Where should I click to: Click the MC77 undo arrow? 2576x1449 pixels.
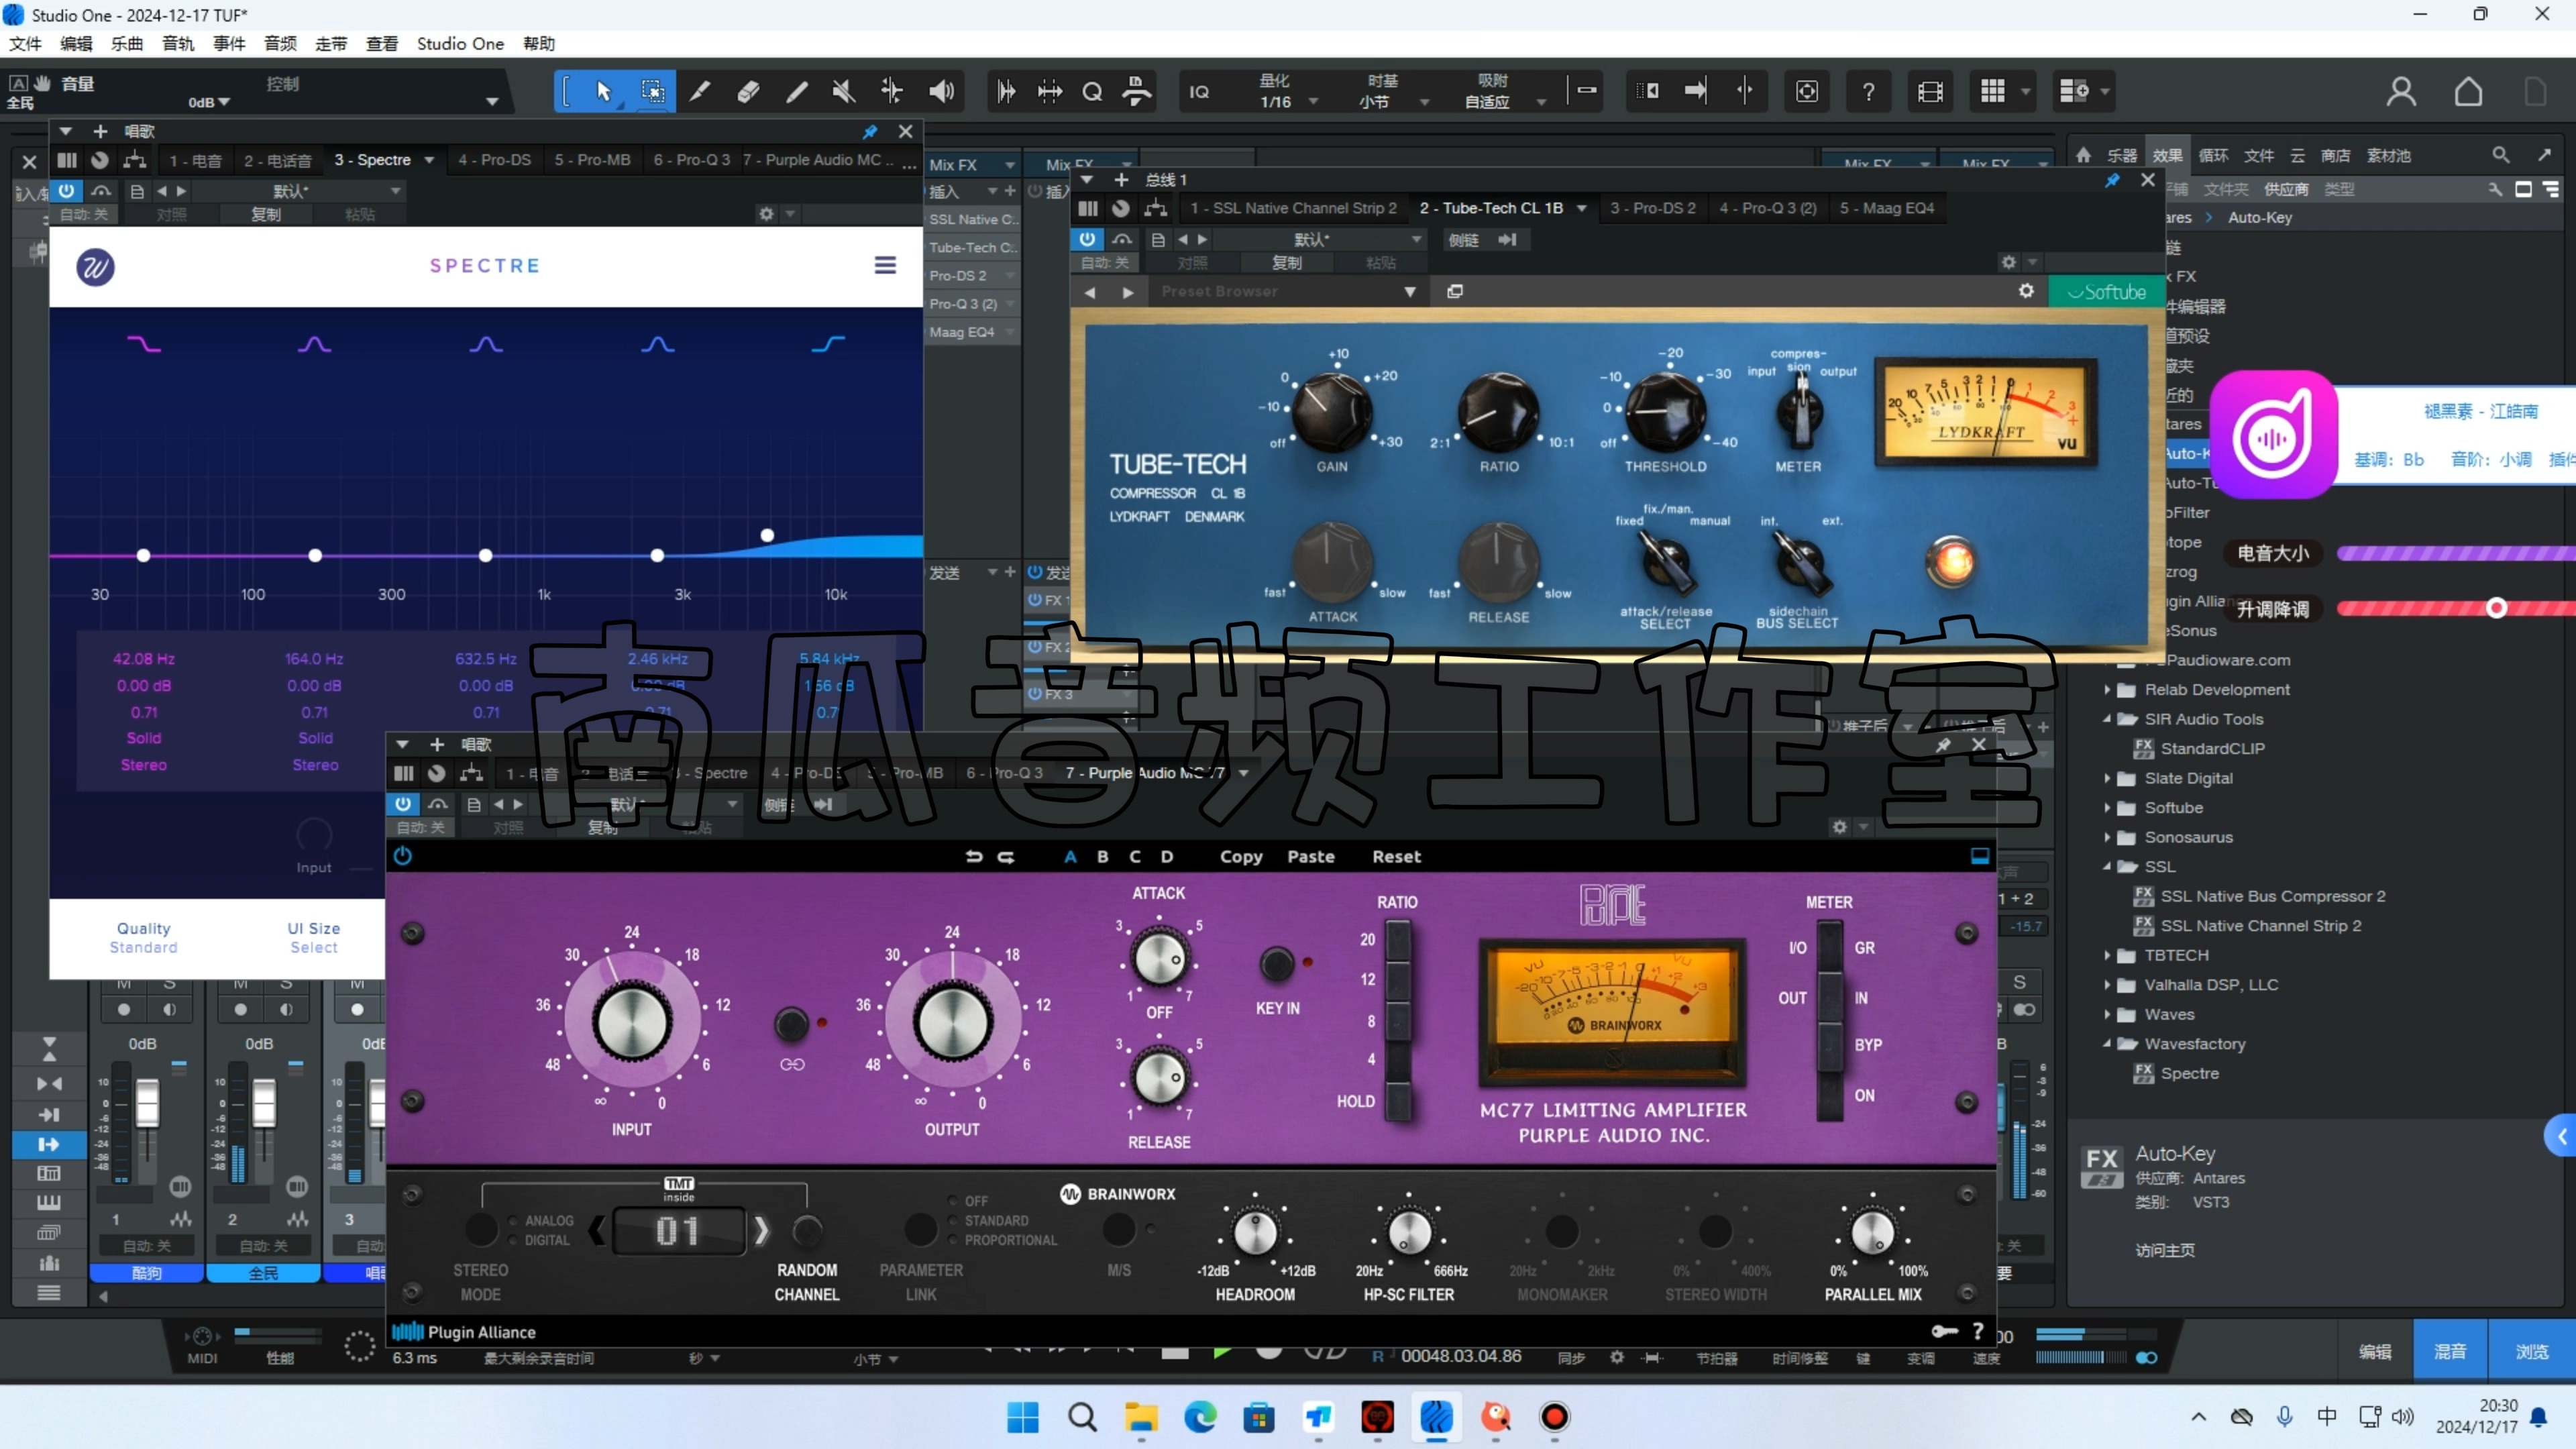pyautogui.click(x=974, y=857)
